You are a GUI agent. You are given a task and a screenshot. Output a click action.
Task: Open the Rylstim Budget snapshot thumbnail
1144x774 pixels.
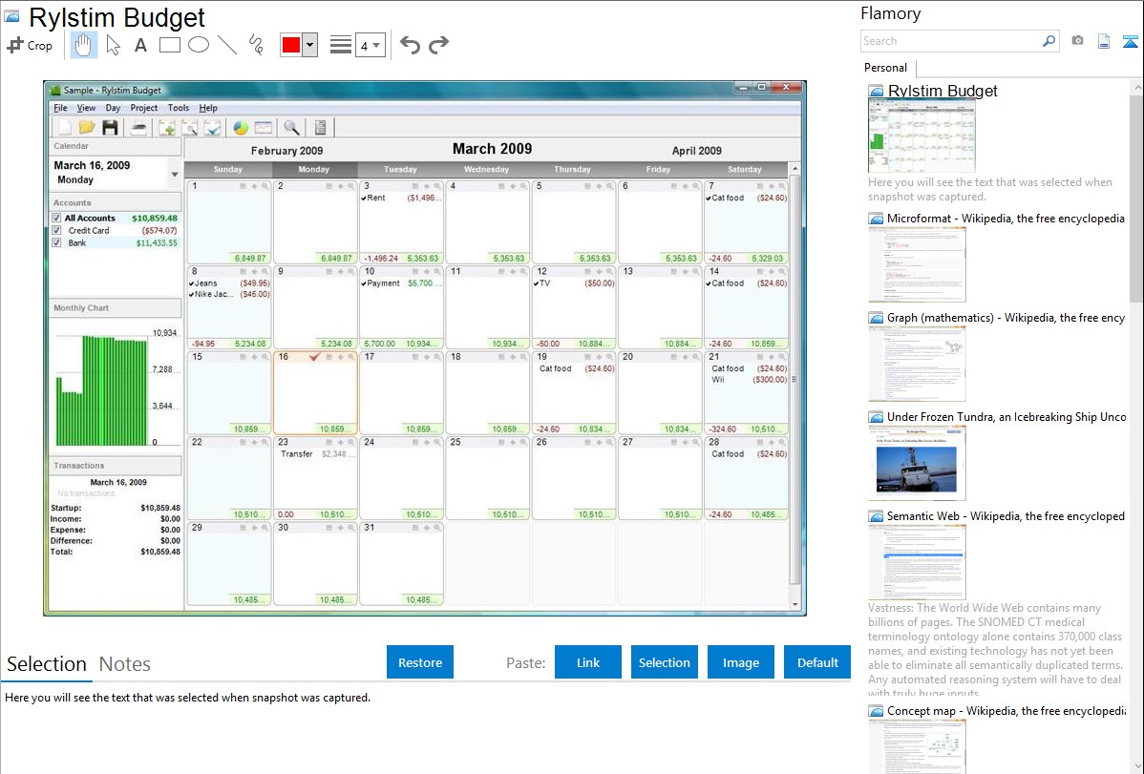922,136
